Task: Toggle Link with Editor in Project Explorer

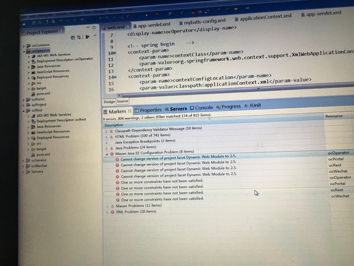Action: (79, 37)
